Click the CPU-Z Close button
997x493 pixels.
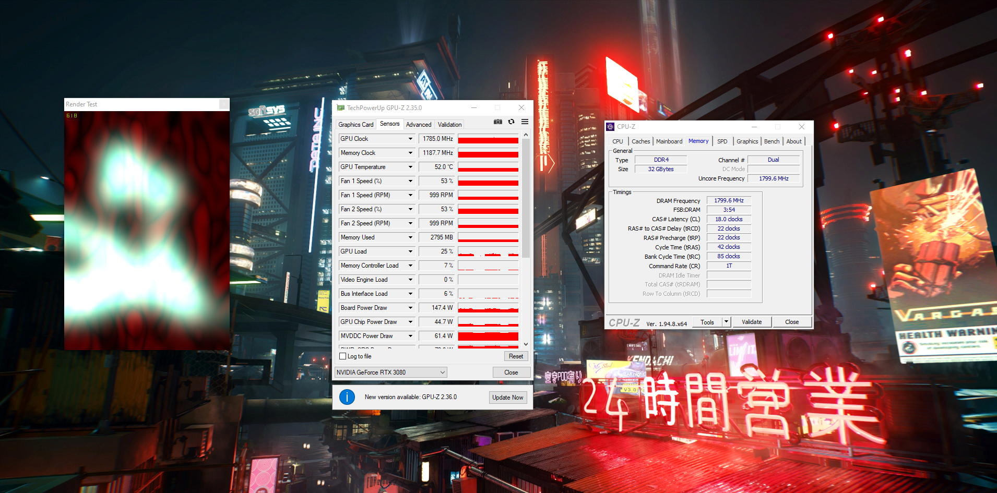792,322
